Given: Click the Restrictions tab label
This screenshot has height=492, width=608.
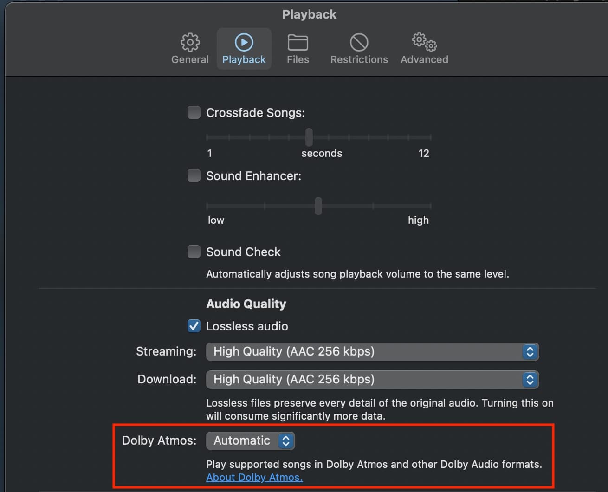Looking at the screenshot, I should (359, 59).
